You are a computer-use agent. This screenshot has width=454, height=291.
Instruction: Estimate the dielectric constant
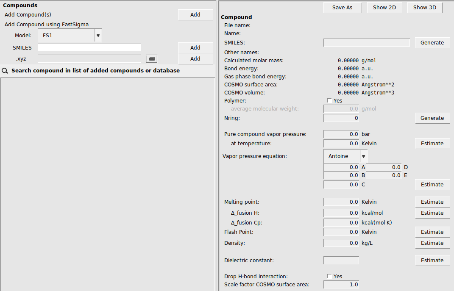432,260
